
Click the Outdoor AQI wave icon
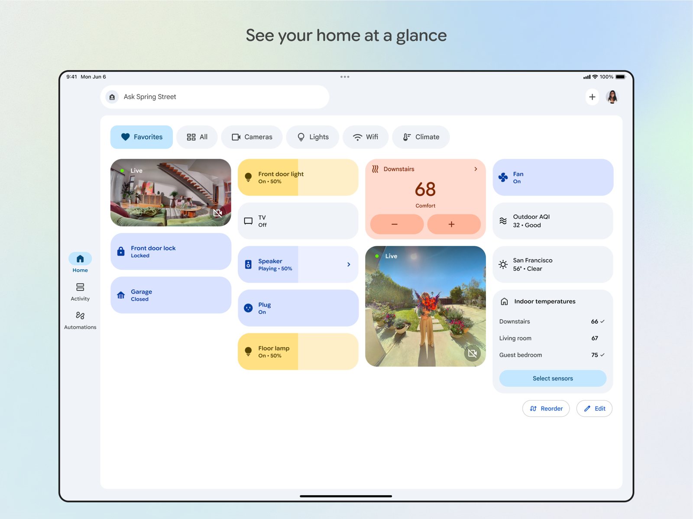503,221
